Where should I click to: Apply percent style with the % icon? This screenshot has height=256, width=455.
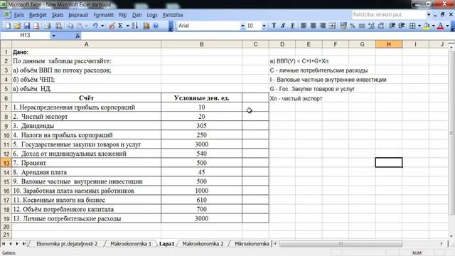(353, 26)
